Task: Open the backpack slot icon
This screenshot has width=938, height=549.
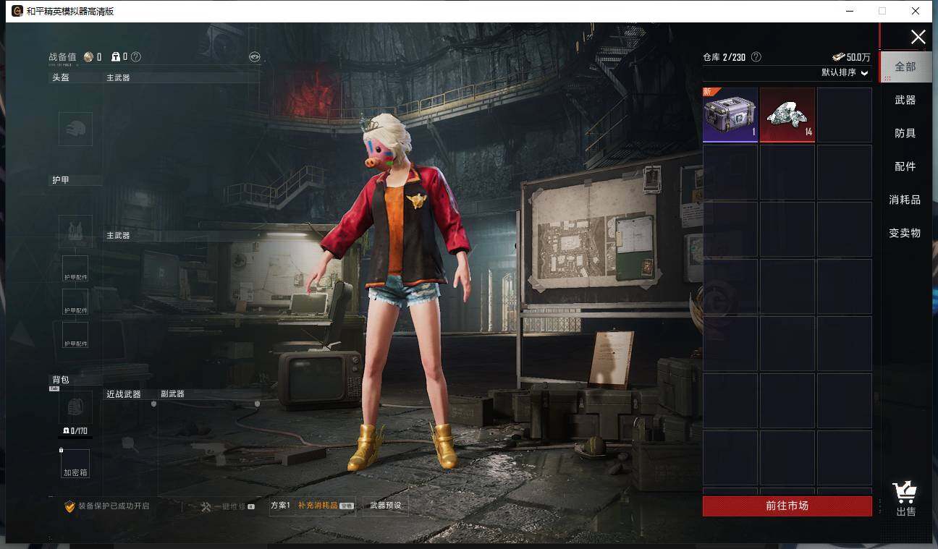Action: tap(75, 407)
